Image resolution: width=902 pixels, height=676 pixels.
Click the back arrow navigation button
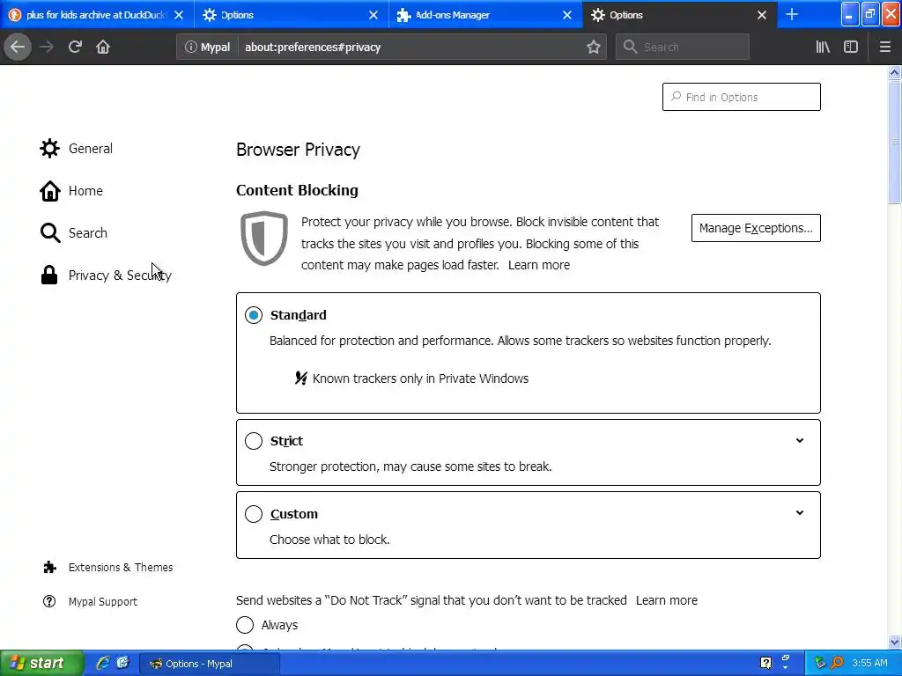click(18, 47)
